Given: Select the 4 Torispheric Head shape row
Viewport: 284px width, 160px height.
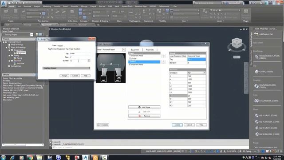Looking at the screenshot, I should 144,64.
